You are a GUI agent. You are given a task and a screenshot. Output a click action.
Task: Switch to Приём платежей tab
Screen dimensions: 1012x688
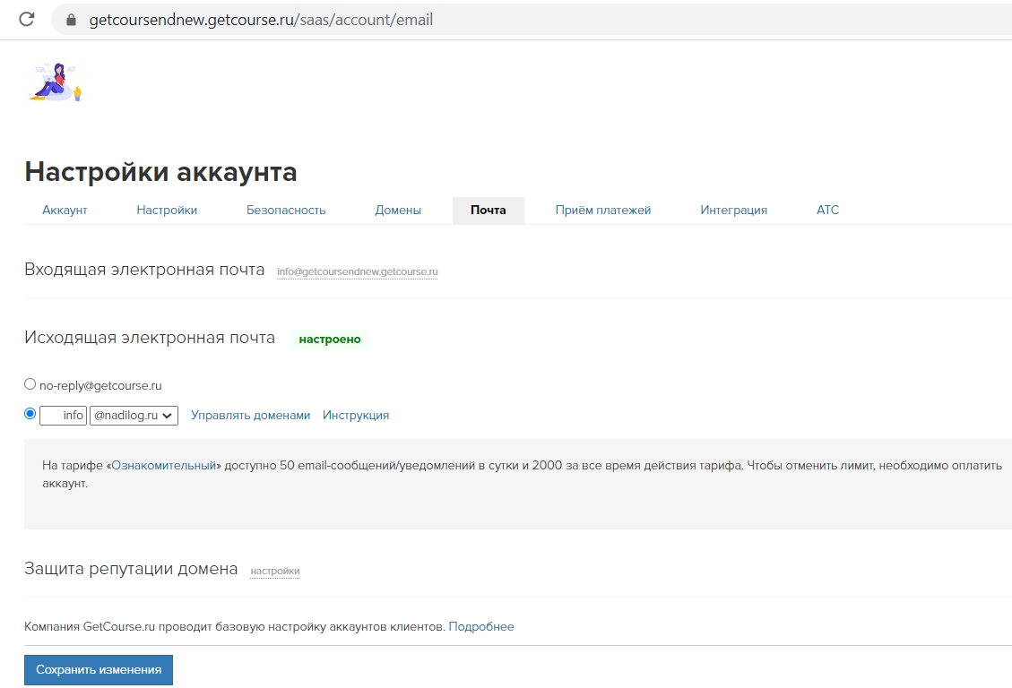click(602, 211)
